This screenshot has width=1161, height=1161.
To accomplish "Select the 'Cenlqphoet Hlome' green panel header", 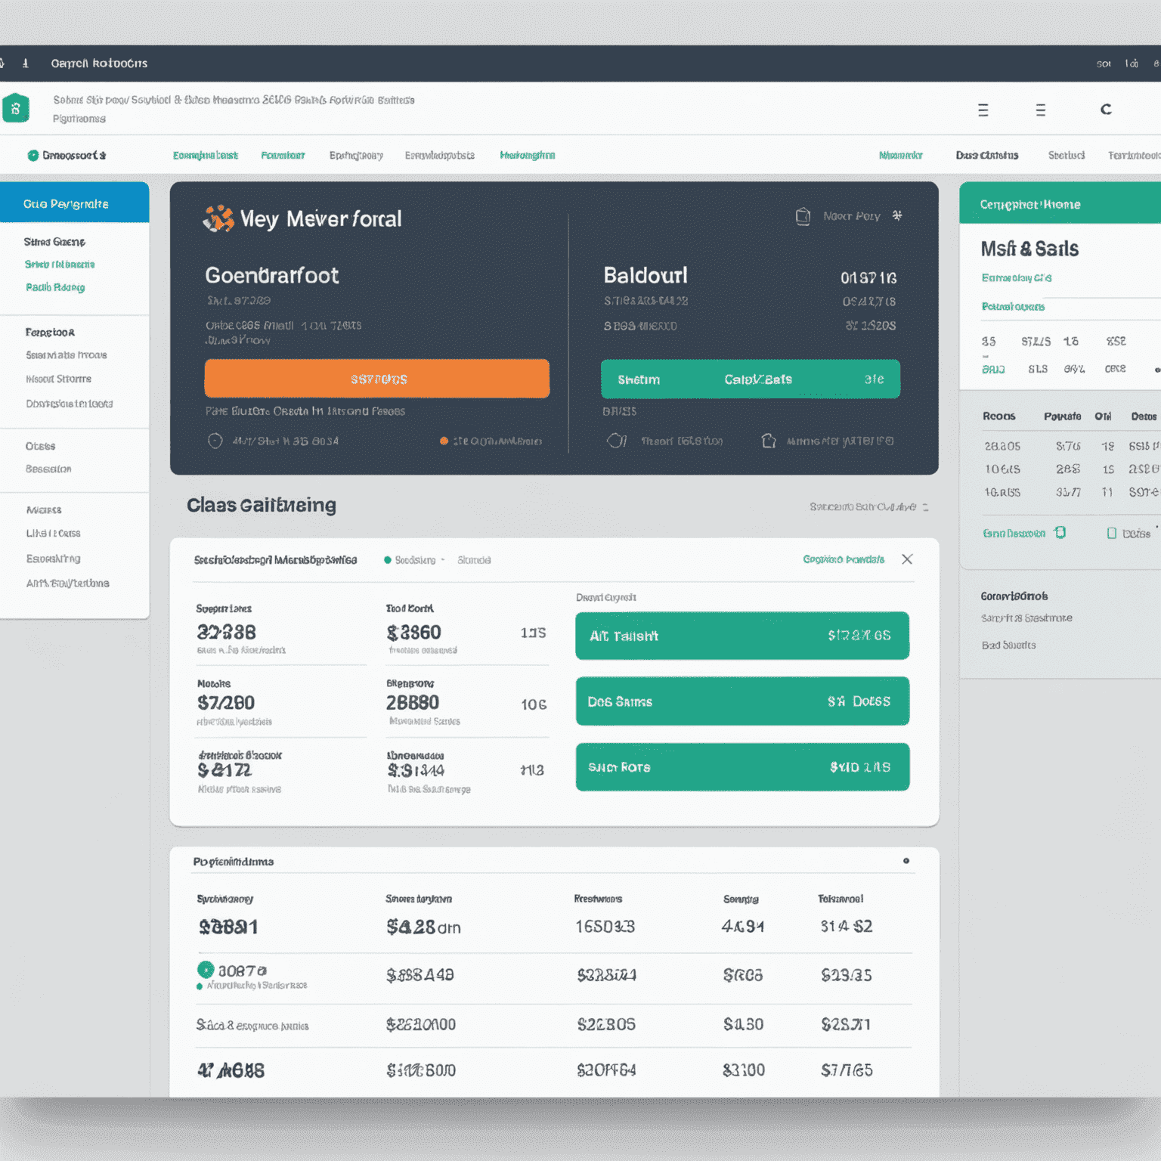I will coord(1060,203).
